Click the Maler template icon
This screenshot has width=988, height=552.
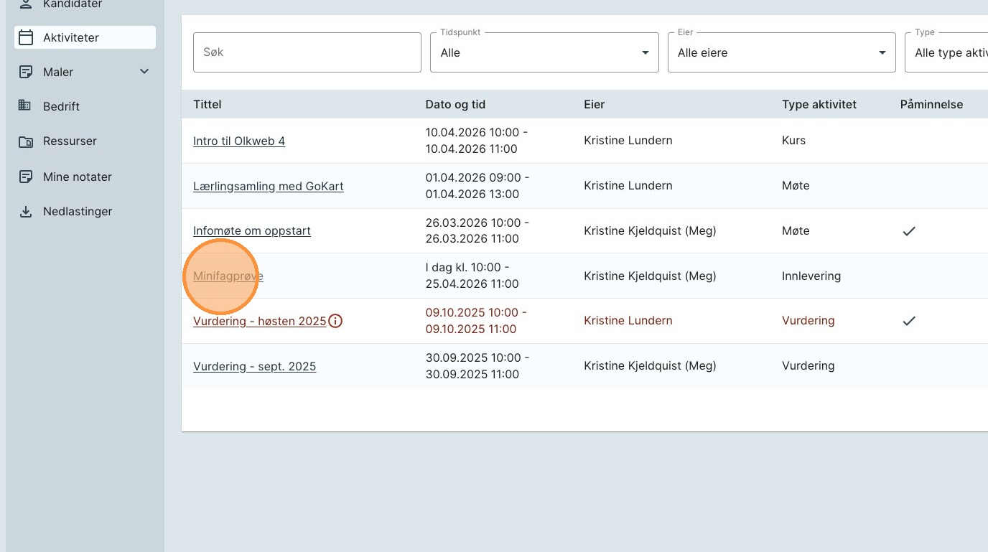(x=26, y=72)
